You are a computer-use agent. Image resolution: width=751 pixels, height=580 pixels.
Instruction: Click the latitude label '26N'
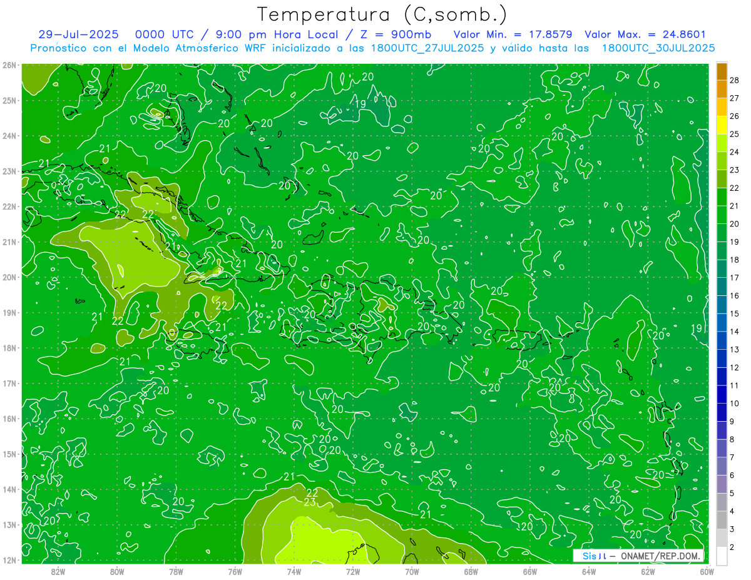click(x=9, y=65)
